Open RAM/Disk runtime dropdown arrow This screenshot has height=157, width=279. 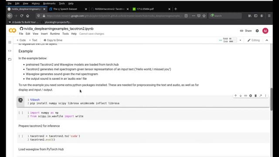tap(240, 40)
